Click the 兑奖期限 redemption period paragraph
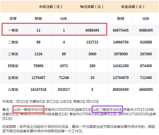 click(79, 129)
